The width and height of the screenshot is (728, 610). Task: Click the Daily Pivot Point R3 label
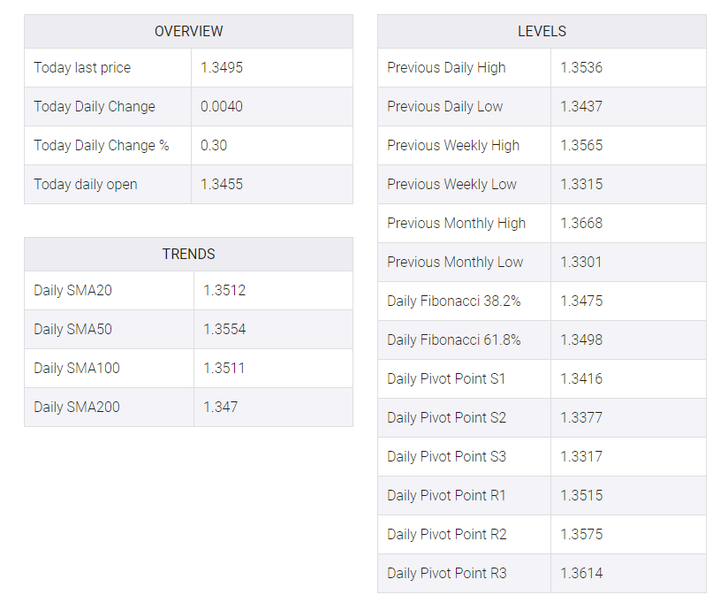[x=447, y=573]
